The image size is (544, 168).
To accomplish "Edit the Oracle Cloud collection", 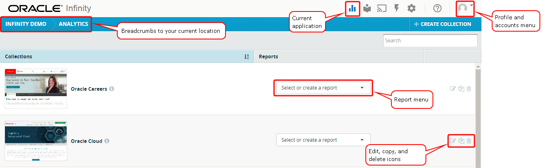I will [453, 141].
